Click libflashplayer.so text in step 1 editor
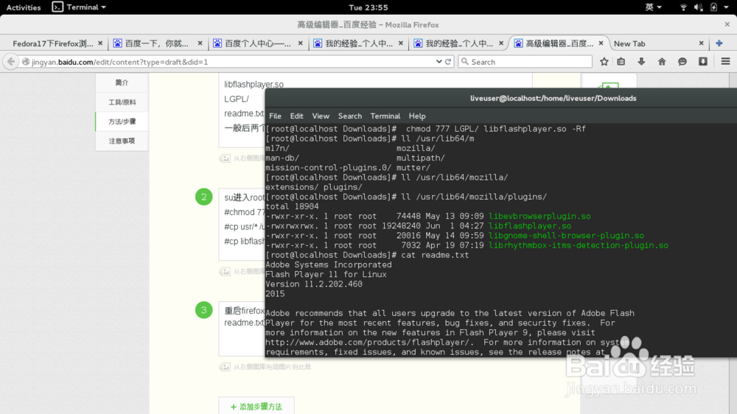This screenshot has height=414, width=737. point(254,84)
